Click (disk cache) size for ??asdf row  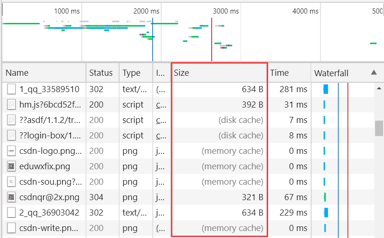pos(241,120)
